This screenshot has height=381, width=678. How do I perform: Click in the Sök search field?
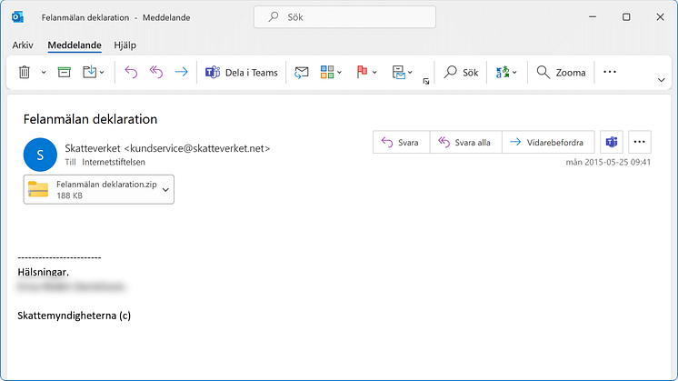[x=344, y=17]
